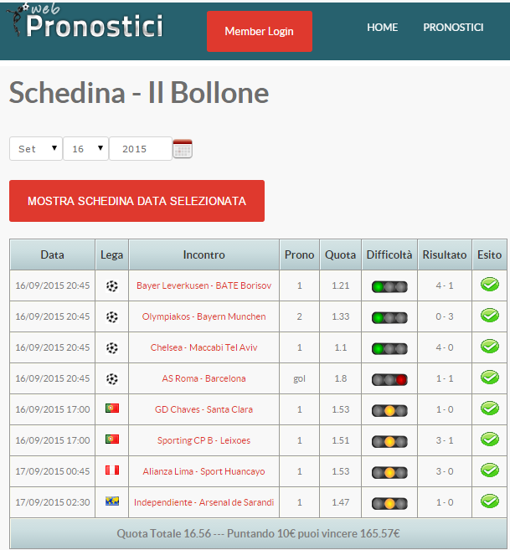Click the flag icon beside Independiente match
Viewport: 510px width, 550px height.
pyautogui.click(x=112, y=501)
